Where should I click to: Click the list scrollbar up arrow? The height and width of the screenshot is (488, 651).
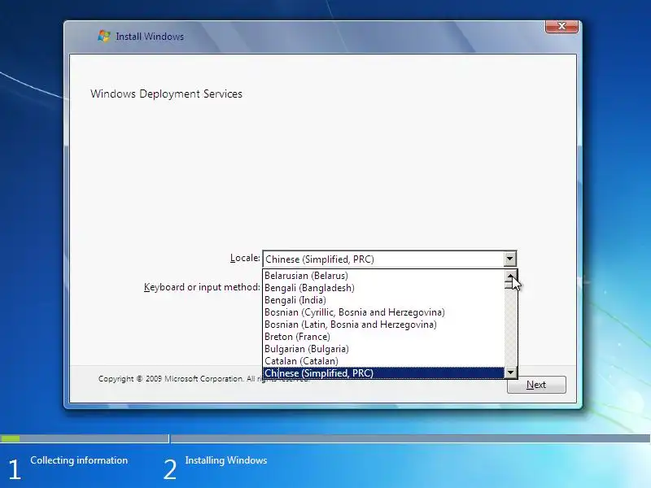click(510, 275)
